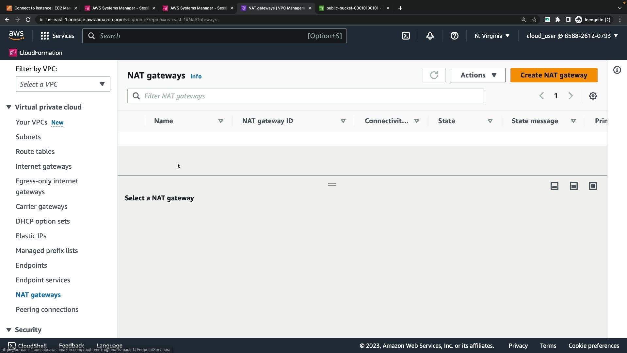
Task: Open CloudFormation favorite shortcut
Action: tap(36, 53)
